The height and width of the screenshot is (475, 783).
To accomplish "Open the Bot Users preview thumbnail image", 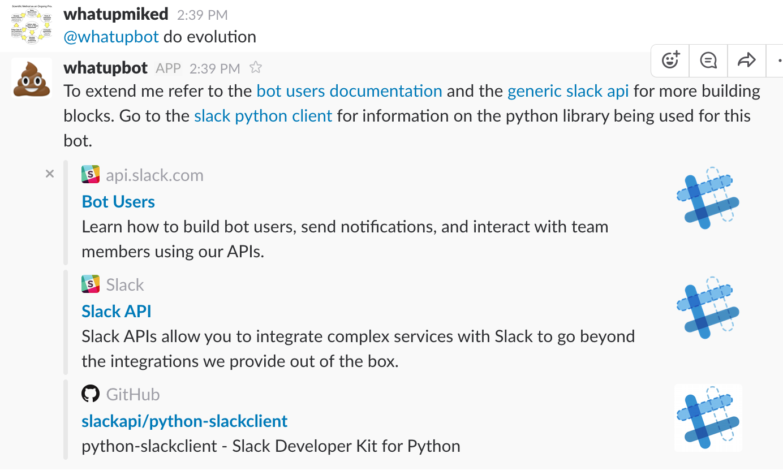I will pos(708,198).
